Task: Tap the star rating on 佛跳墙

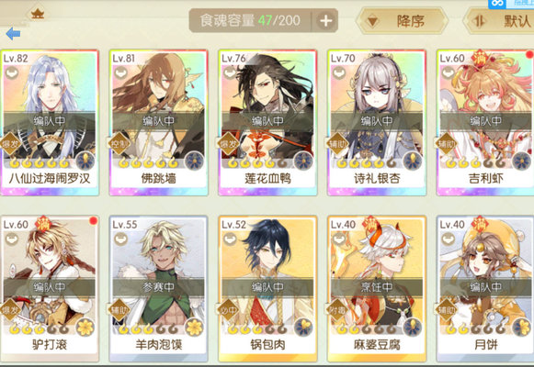Action: pos(149,163)
